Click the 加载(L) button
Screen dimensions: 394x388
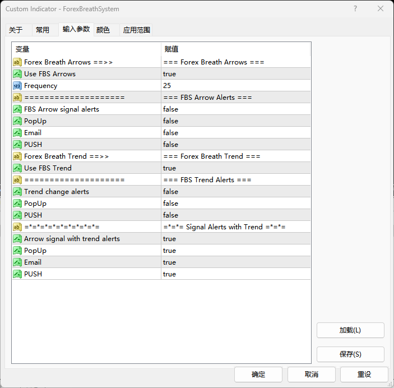(x=350, y=330)
